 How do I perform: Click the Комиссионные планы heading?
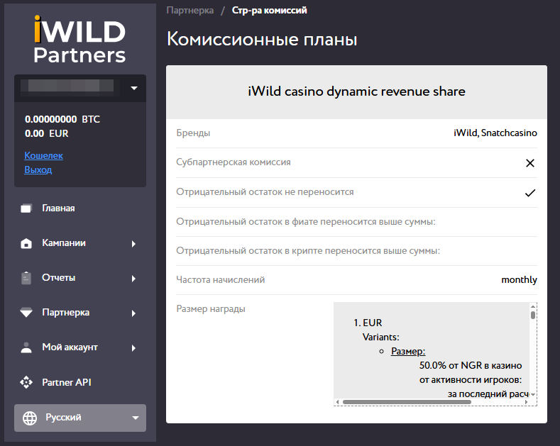(x=262, y=39)
